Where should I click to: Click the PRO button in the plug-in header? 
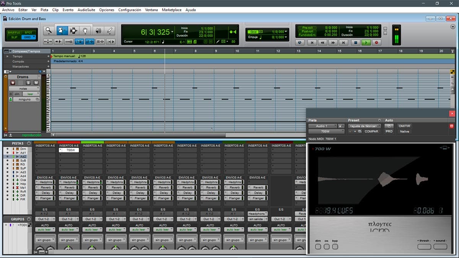point(389,131)
